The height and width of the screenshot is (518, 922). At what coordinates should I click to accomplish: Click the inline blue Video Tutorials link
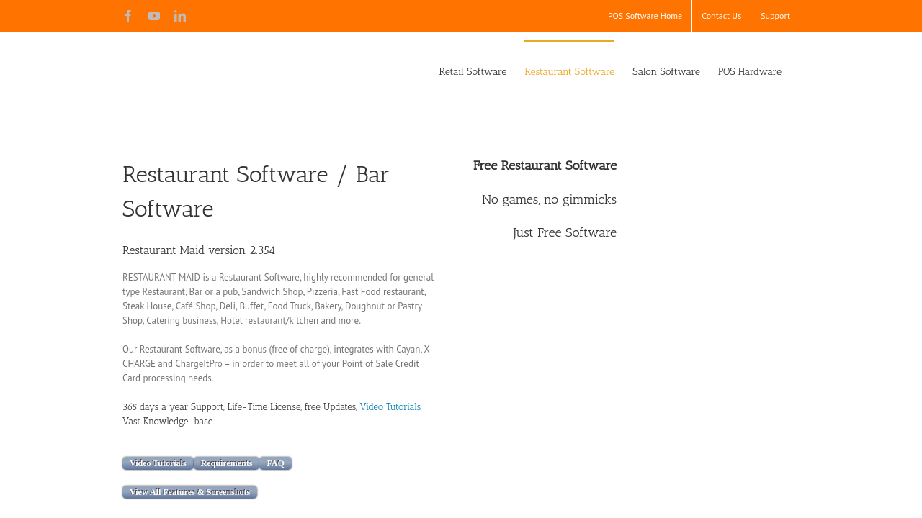coord(390,407)
